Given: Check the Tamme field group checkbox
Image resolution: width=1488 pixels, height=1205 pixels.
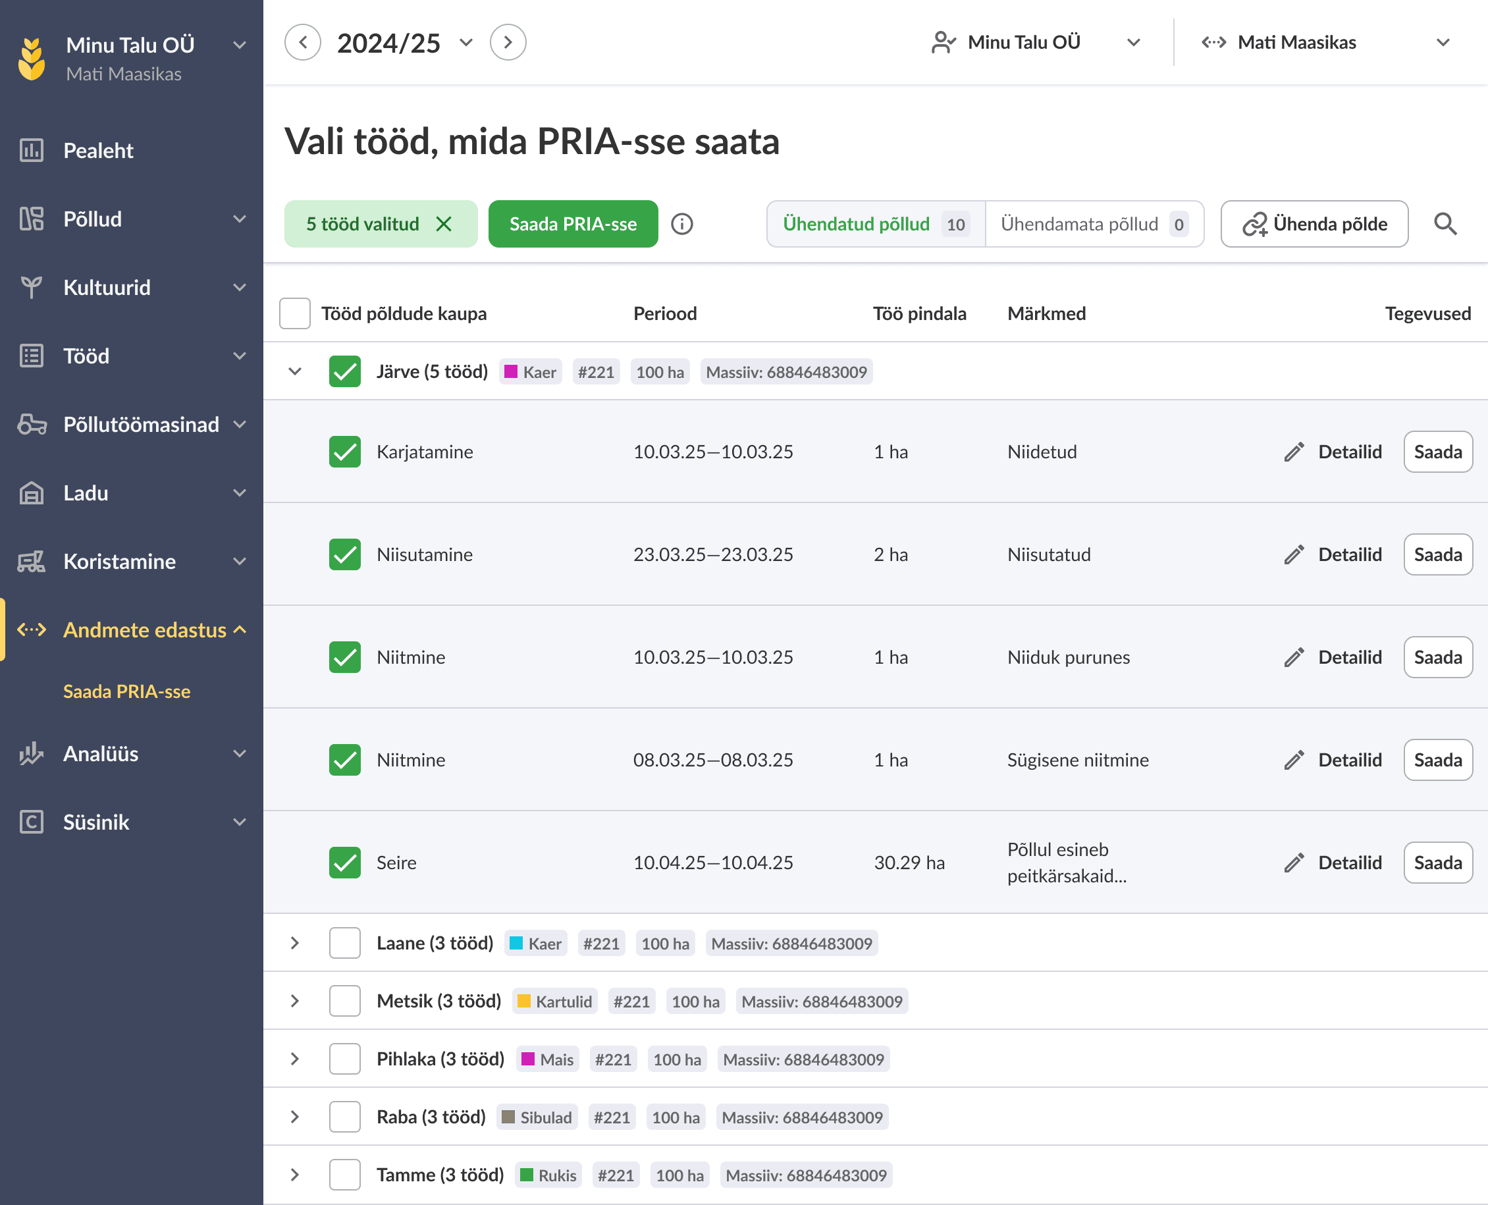Looking at the screenshot, I should click(345, 1175).
